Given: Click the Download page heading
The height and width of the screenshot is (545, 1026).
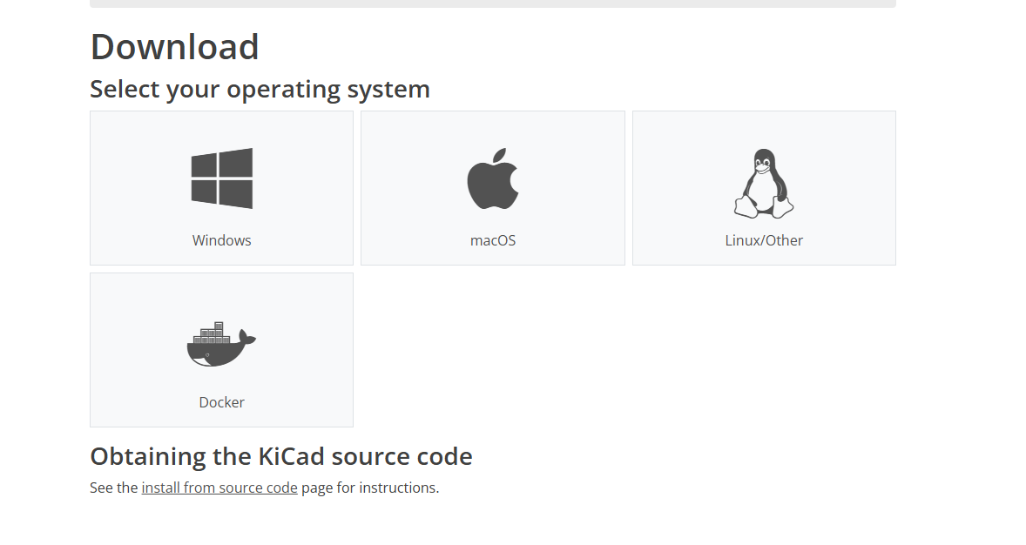Looking at the screenshot, I should pyautogui.click(x=174, y=46).
